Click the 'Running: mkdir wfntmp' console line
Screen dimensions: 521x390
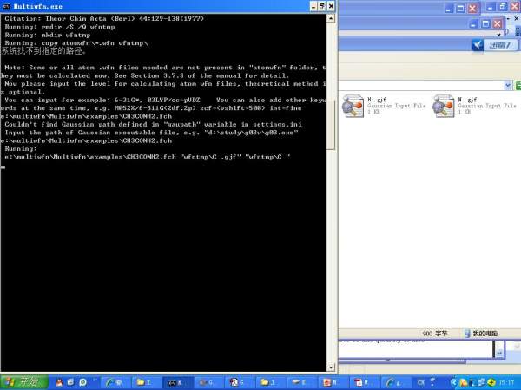(48, 35)
